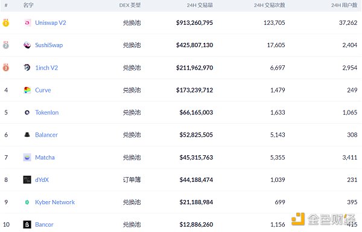Click the bronze third-place medal icon
This screenshot has height=232, width=362.
[6, 68]
